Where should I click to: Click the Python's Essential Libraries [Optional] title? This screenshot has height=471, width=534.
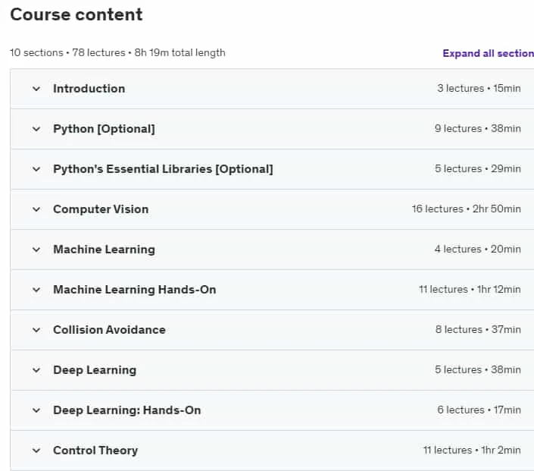pos(163,169)
